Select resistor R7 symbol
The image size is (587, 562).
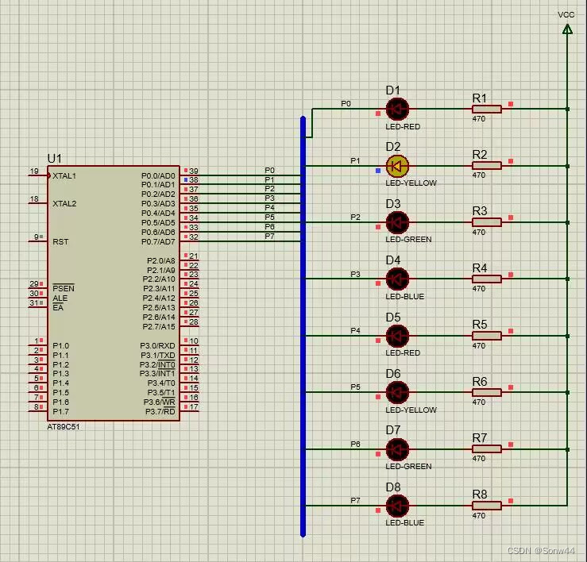tap(487, 449)
